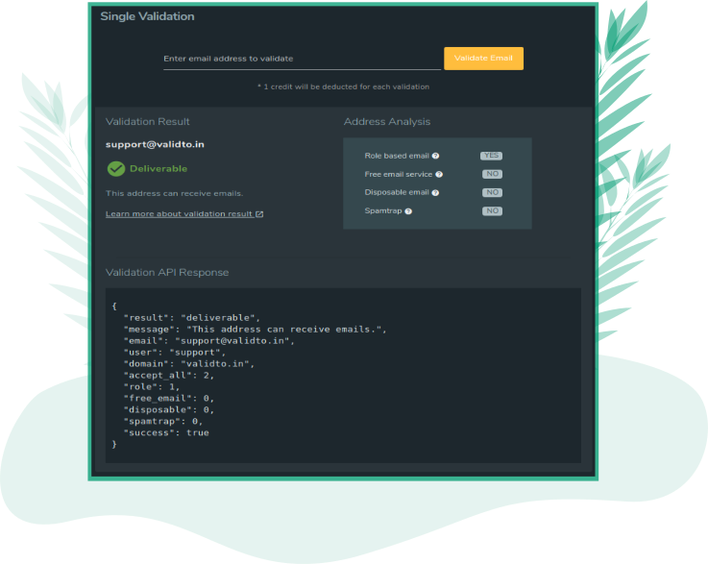708x564 pixels.
Task: Open Learn more about validation result link
Action: coord(184,214)
